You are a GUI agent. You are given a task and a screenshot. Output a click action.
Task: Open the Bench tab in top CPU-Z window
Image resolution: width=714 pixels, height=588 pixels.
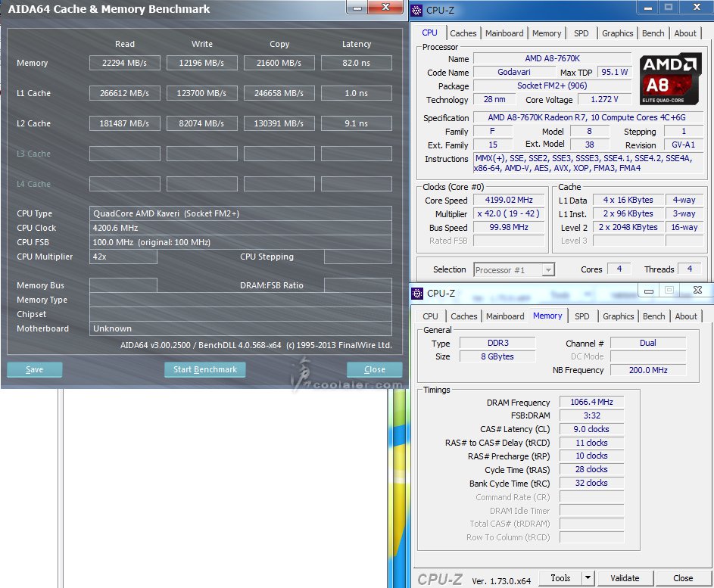pos(653,33)
